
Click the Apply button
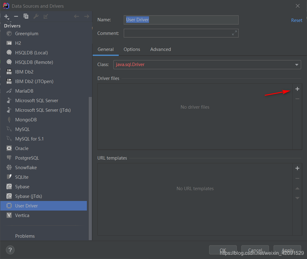tap(287, 250)
